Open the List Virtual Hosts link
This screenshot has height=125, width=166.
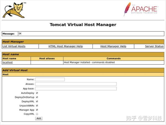point(14,46)
